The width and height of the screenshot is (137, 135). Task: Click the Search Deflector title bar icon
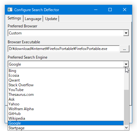click(x=10, y=10)
